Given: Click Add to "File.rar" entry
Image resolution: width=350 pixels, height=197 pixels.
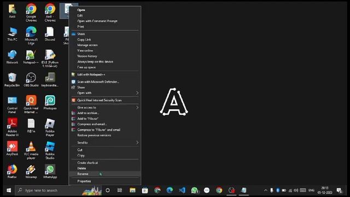Looking at the screenshot, I should (x=105, y=119).
